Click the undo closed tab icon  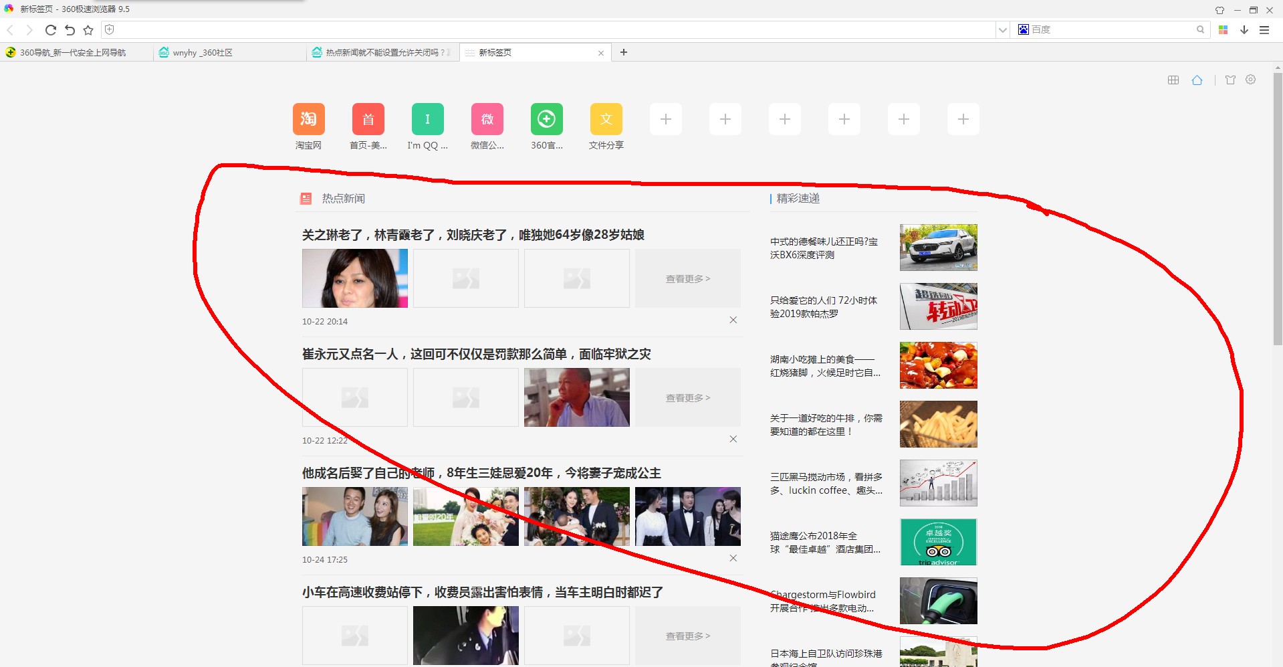(x=70, y=30)
